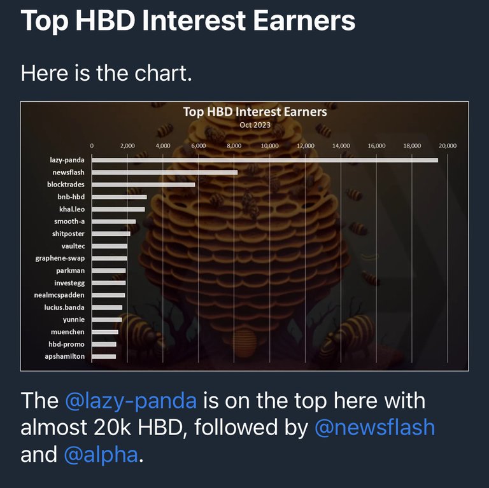489x488 pixels.
Task: Click the blocktrades bar in chart
Action: pyautogui.click(x=143, y=185)
